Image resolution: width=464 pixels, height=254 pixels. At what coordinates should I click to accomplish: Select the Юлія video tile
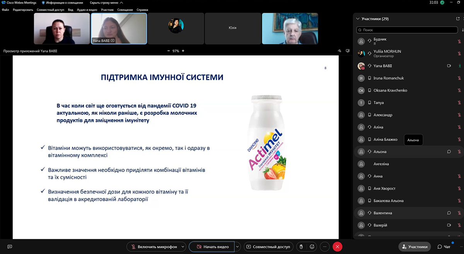[x=232, y=29]
